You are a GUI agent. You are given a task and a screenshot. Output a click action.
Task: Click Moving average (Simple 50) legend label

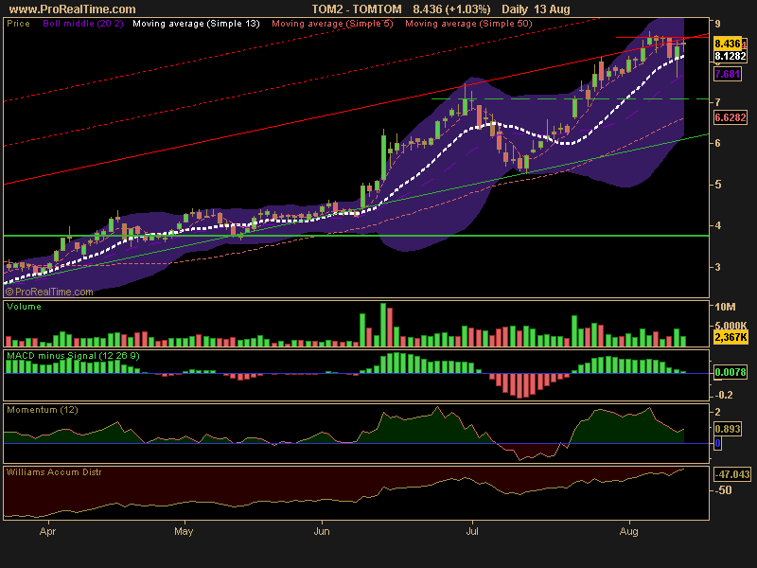click(468, 23)
